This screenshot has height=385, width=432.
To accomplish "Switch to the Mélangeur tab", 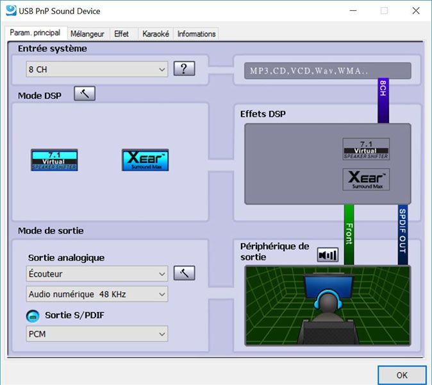I will click(87, 33).
